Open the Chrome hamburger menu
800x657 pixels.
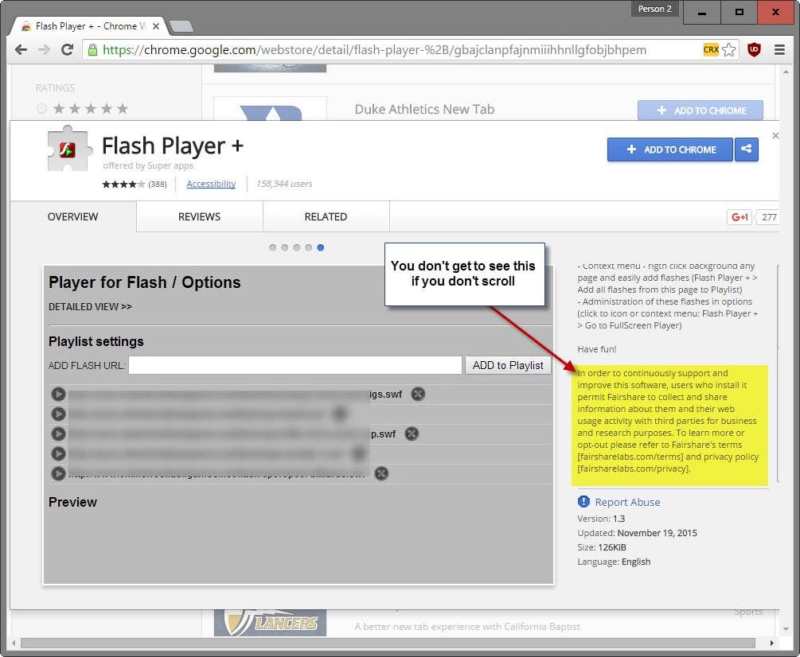pyautogui.click(x=779, y=49)
